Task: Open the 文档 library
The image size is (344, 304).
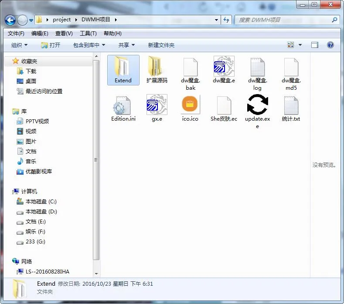Action: [x=26, y=152]
